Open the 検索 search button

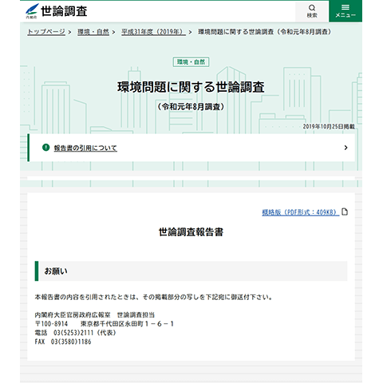tap(312, 11)
